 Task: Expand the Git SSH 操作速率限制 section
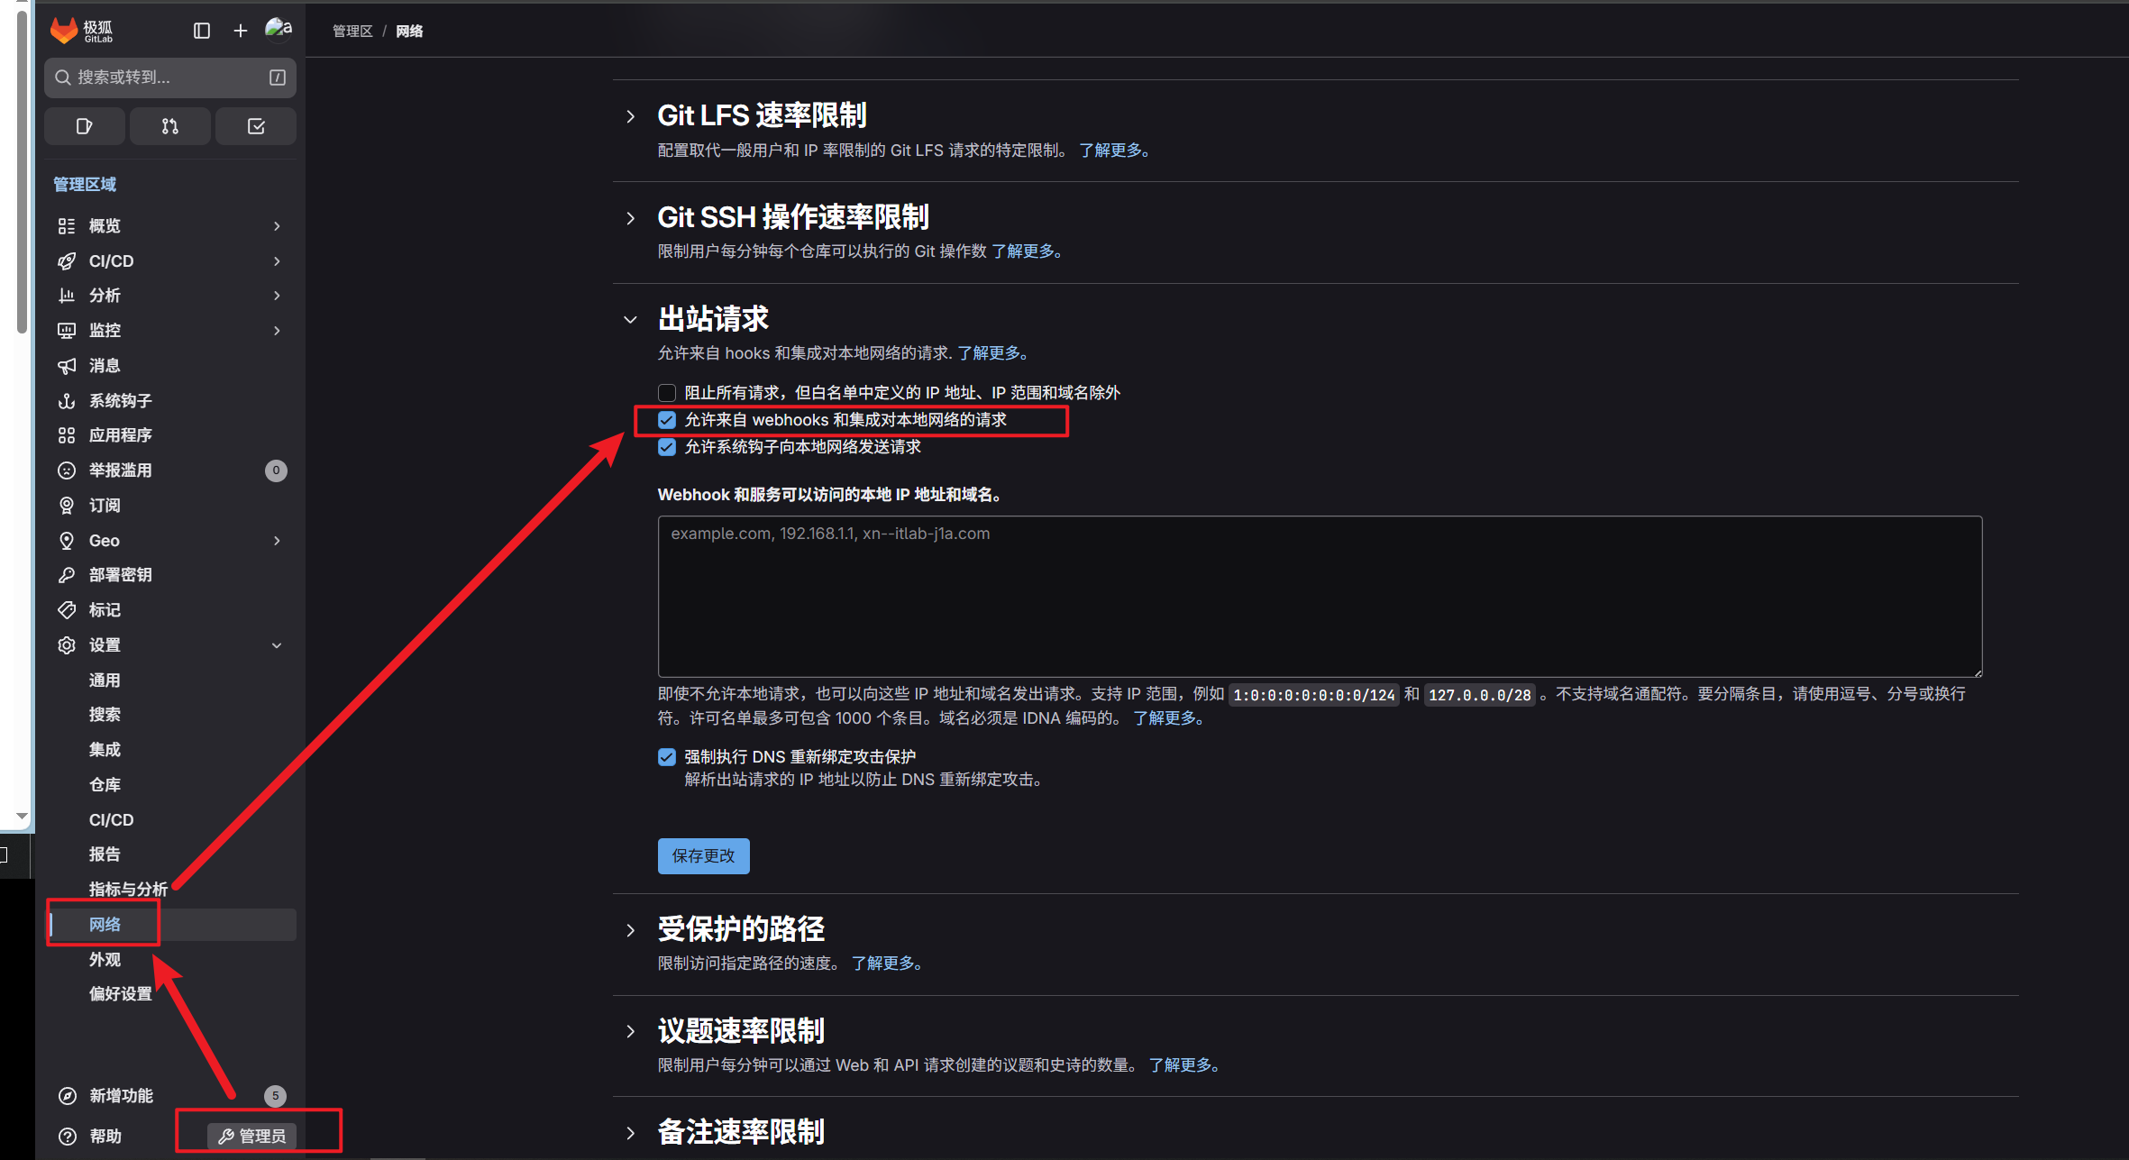point(631,218)
